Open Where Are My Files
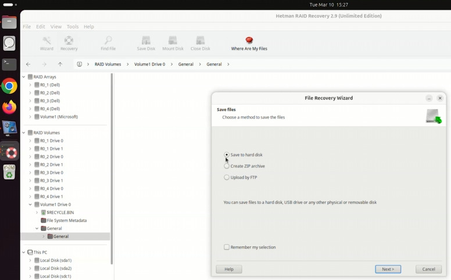This screenshot has height=280, width=451. 249,44
